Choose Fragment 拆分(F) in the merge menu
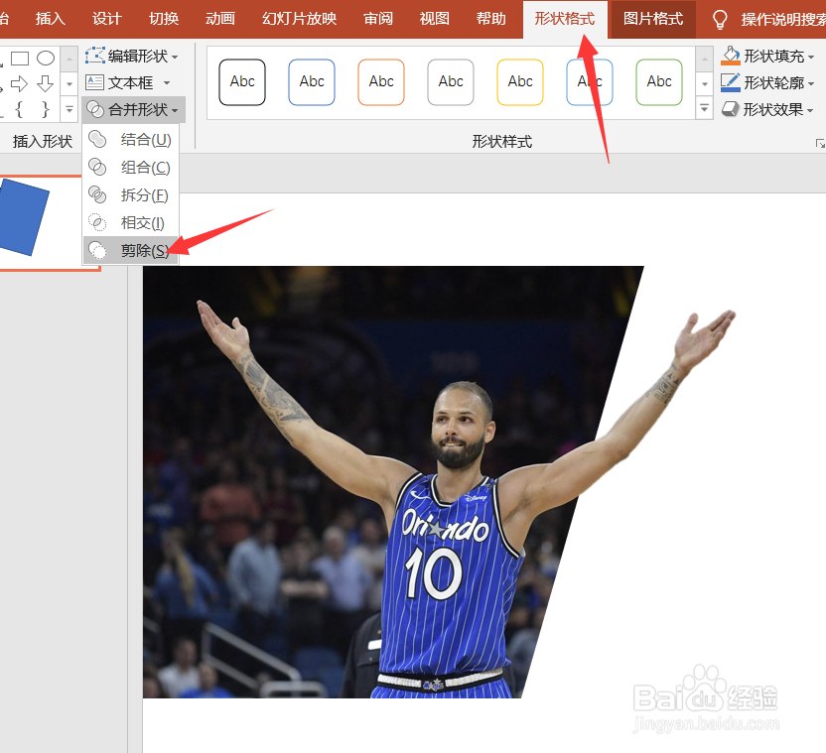Viewport: 826px width, 753px height. click(131, 195)
